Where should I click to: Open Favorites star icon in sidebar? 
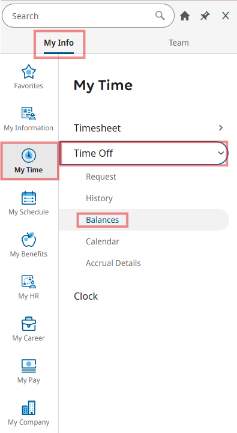[x=29, y=72]
